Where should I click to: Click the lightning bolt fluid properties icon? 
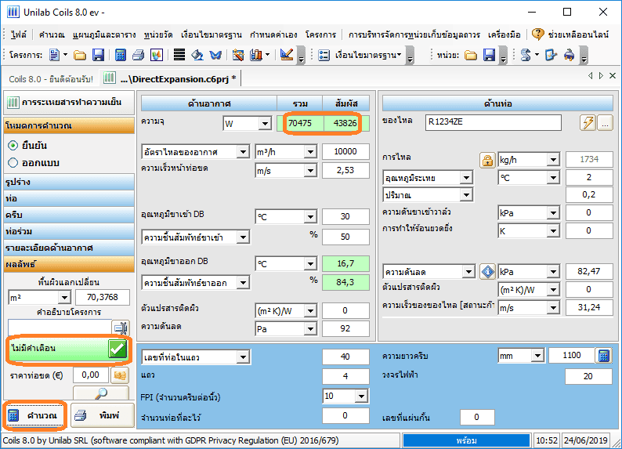pyautogui.click(x=587, y=122)
